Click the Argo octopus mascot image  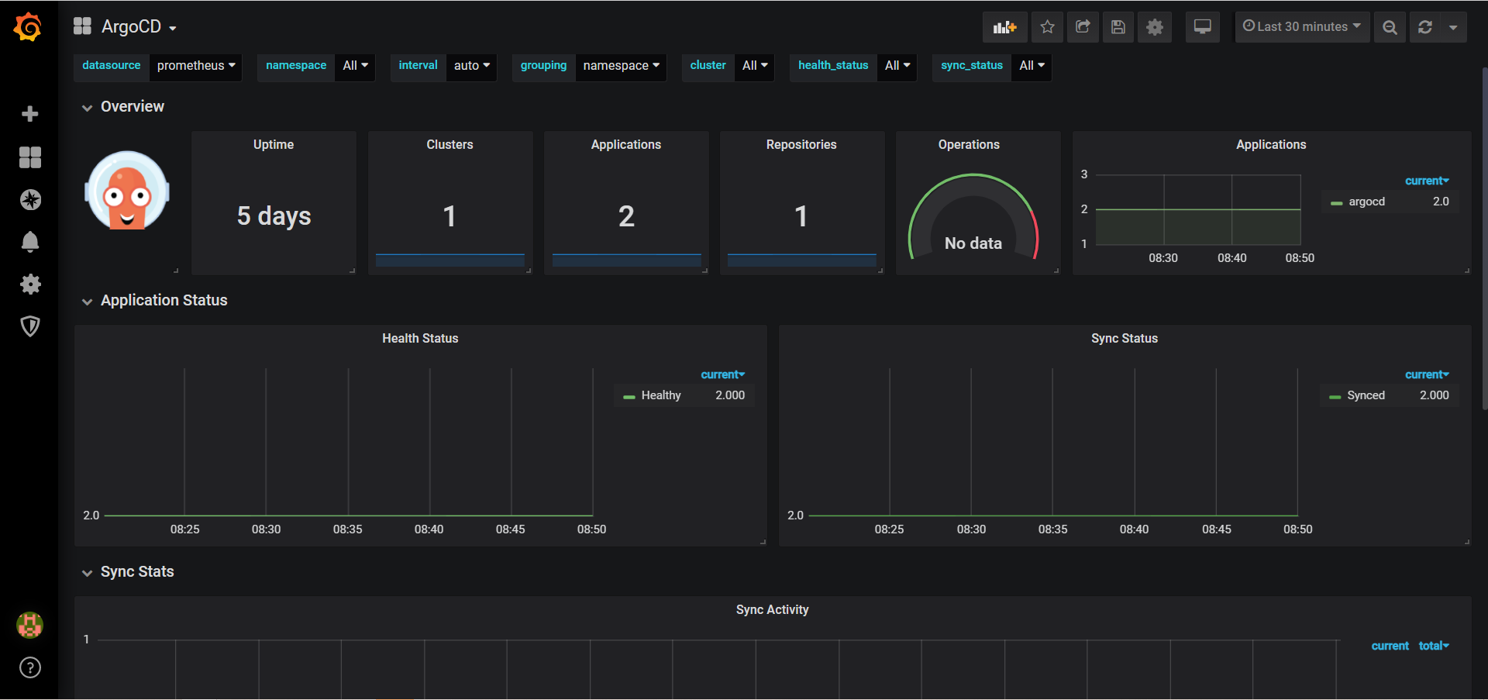[127, 191]
